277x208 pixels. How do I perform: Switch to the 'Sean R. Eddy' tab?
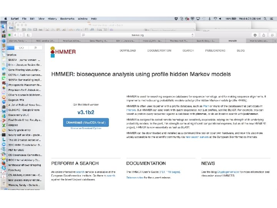point(205,41)
